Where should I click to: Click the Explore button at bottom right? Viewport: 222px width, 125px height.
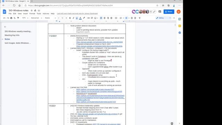[172, 124]
